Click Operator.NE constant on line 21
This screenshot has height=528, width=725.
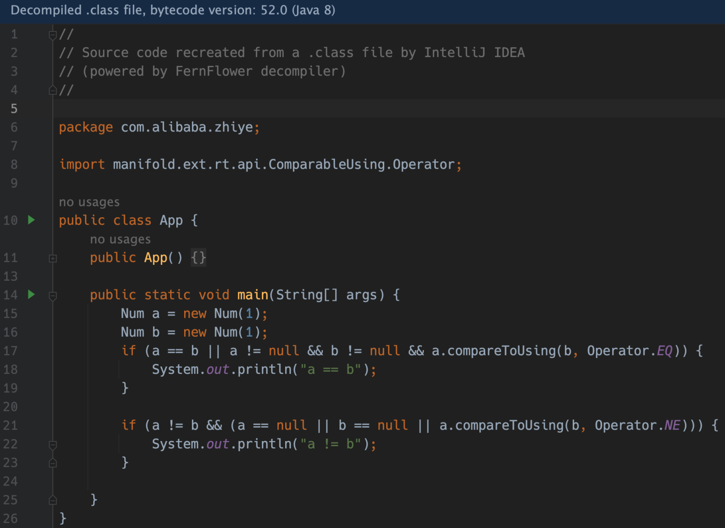(672, 425)
